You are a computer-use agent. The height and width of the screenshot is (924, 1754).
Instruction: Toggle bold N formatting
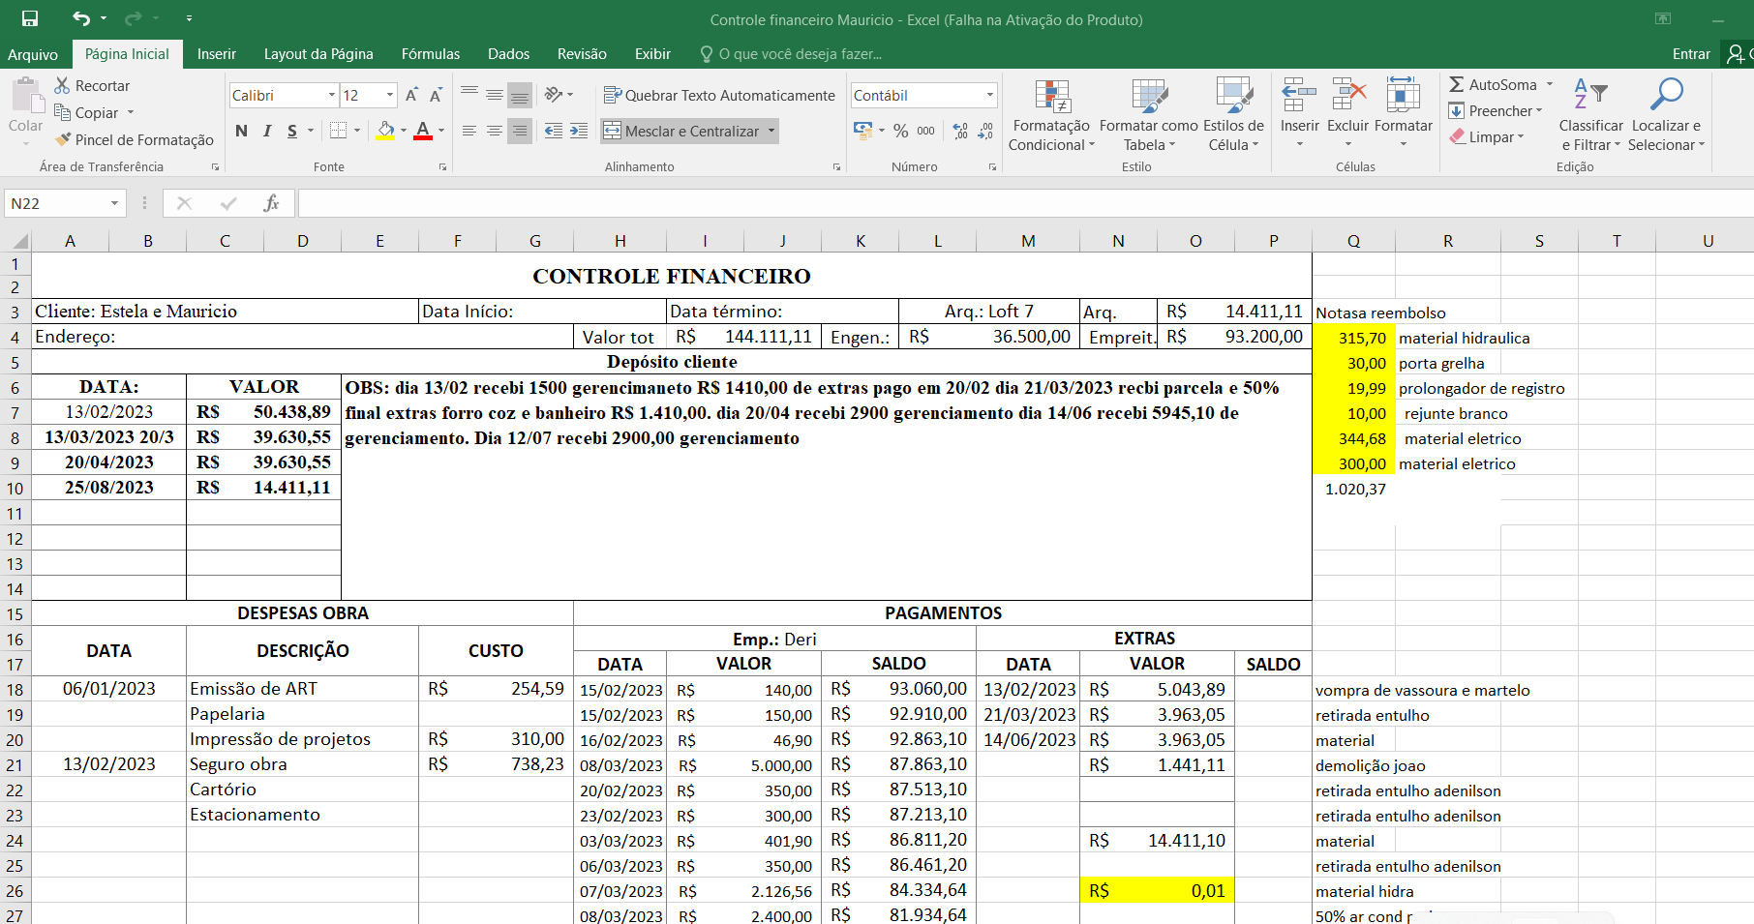[241, 131]
